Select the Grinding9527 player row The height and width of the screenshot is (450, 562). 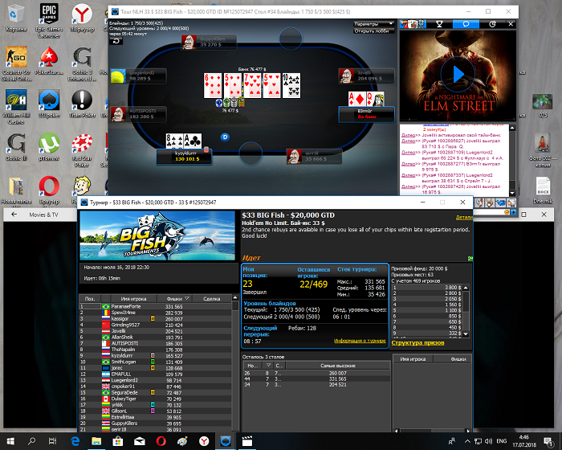155,325
